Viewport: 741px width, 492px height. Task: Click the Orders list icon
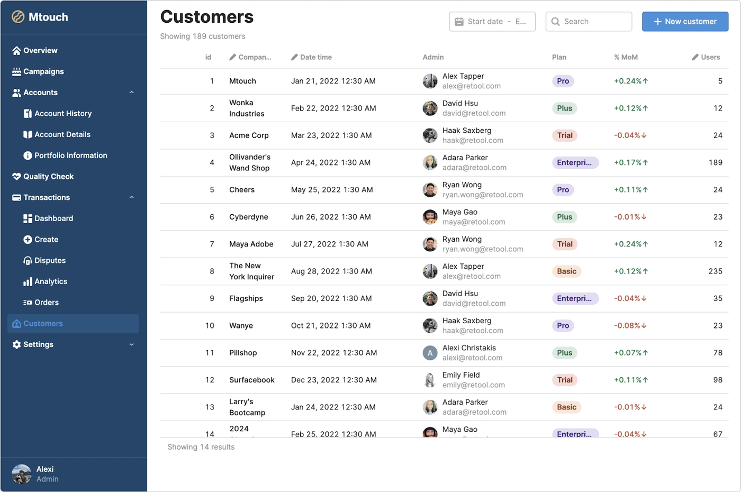tap(28, 302)
